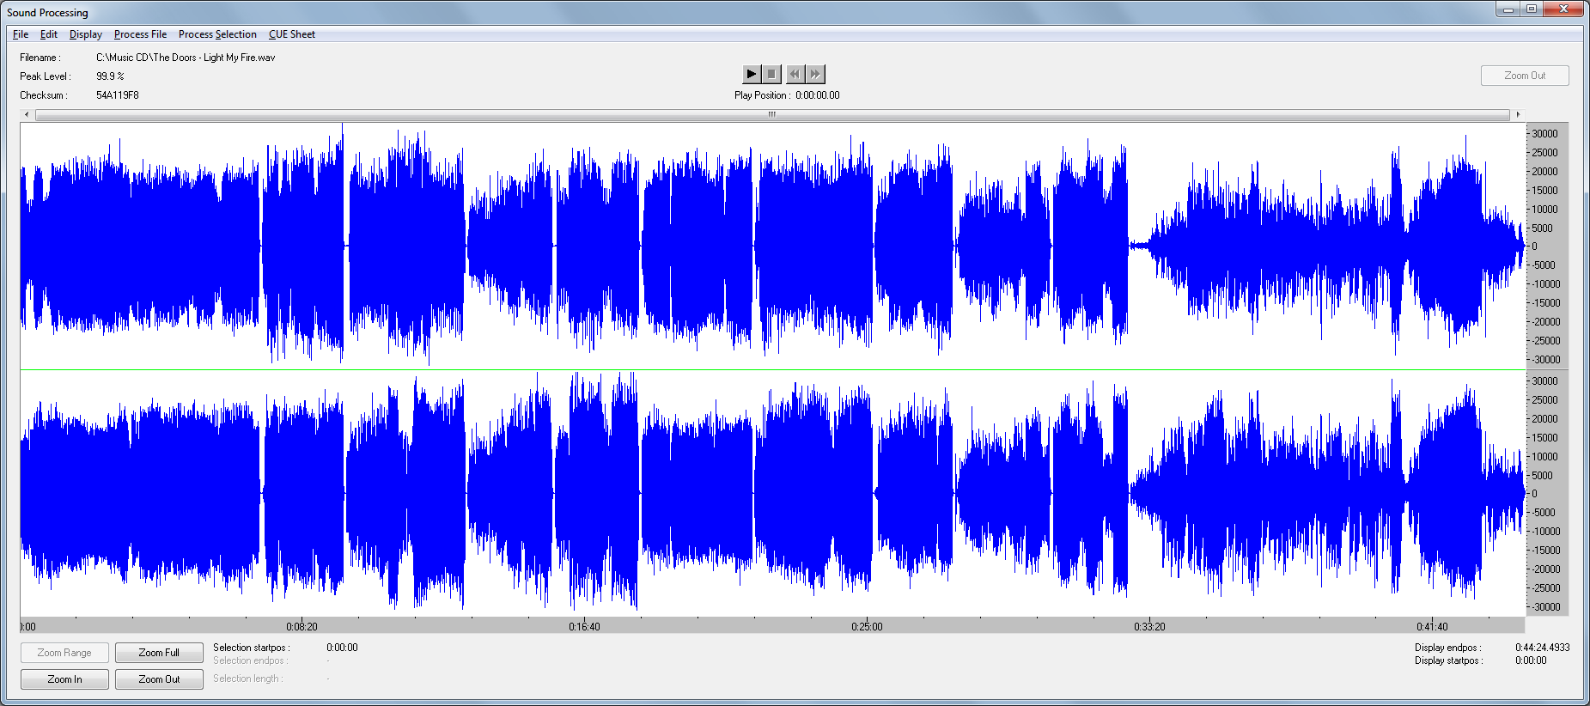Click the fast forward playback icon
Screen dimensions: 1590x706
815,74
